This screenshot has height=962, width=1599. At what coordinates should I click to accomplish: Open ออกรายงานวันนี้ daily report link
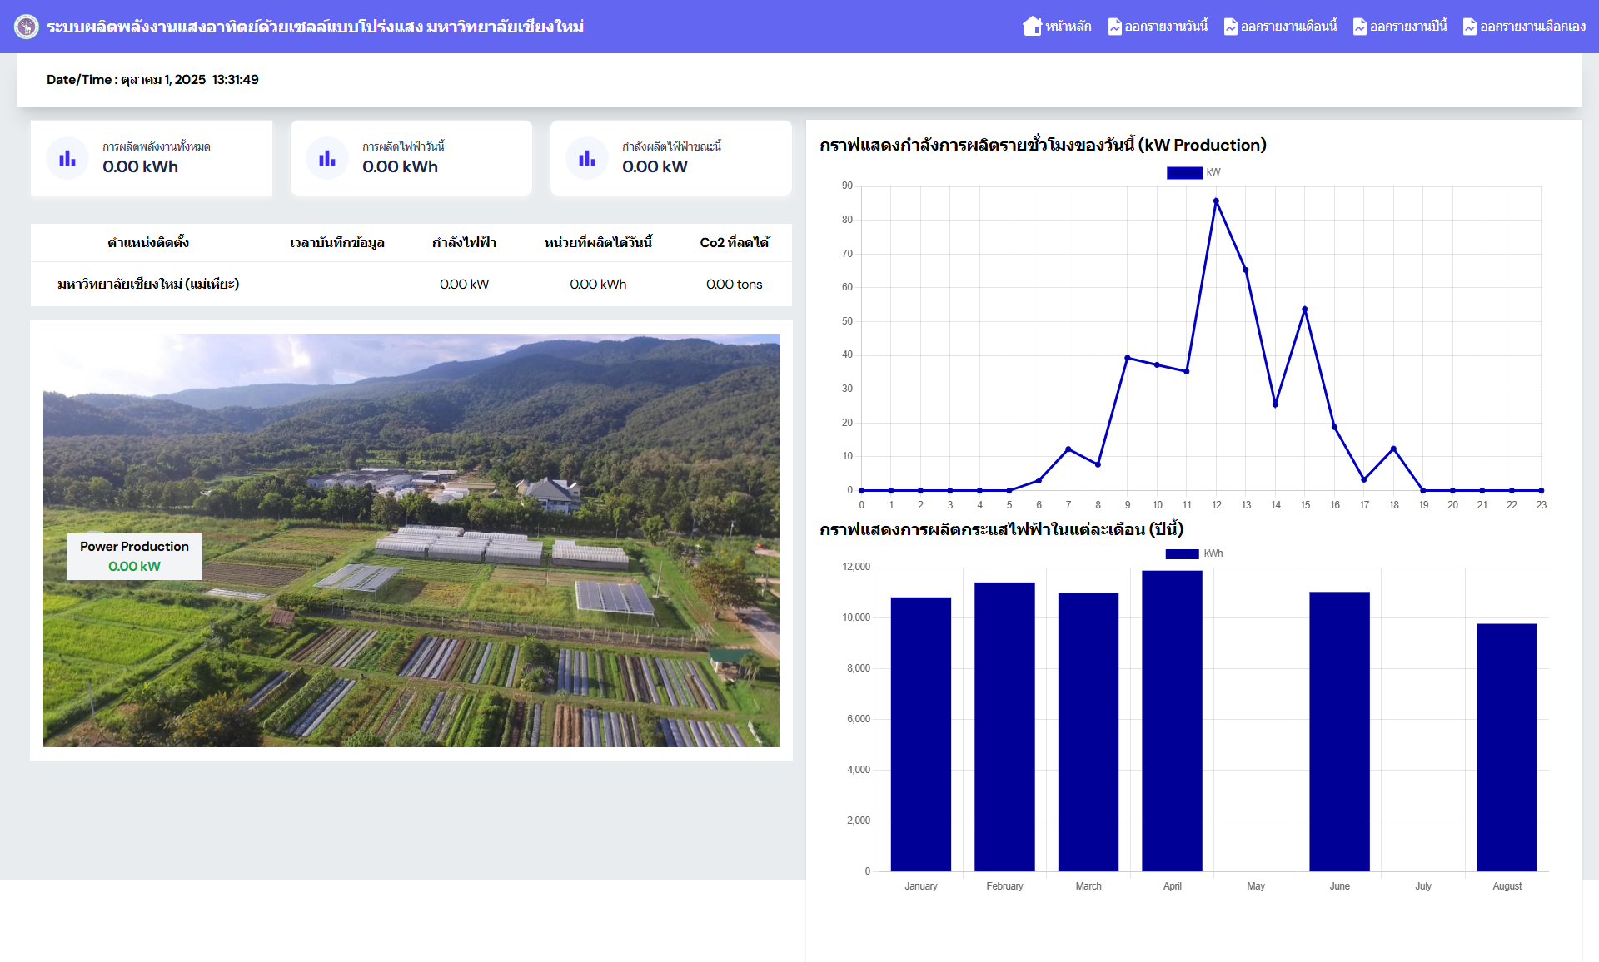[1165, 27]
